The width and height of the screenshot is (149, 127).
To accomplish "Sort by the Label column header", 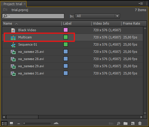I will (76, 23).
